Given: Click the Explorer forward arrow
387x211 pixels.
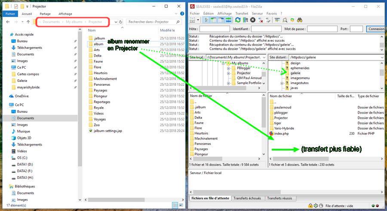Looking at the screenshot, I should coord(16,22).
